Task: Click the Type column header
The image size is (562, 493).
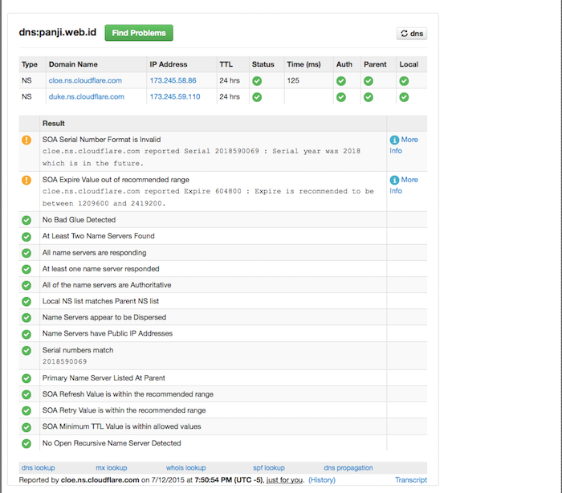Action: 30,64
